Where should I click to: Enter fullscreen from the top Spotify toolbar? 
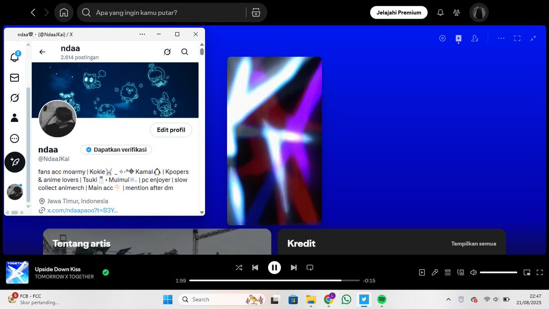pyautogui.click(x=517, y=38)
